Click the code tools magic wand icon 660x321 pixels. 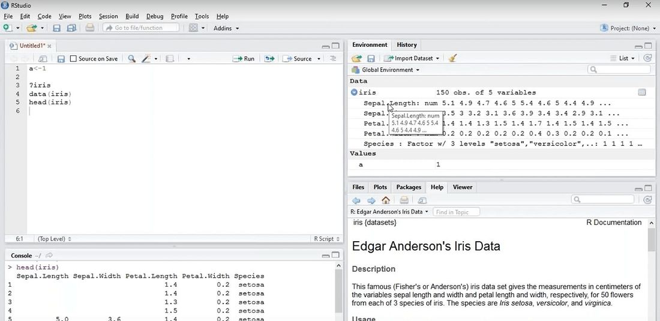[146, 58]
